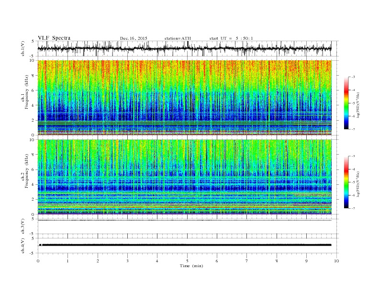This screenshot has width=379, height=293.
Task: Select the "Time (min)" x-axis label
Action: point(191,266)
